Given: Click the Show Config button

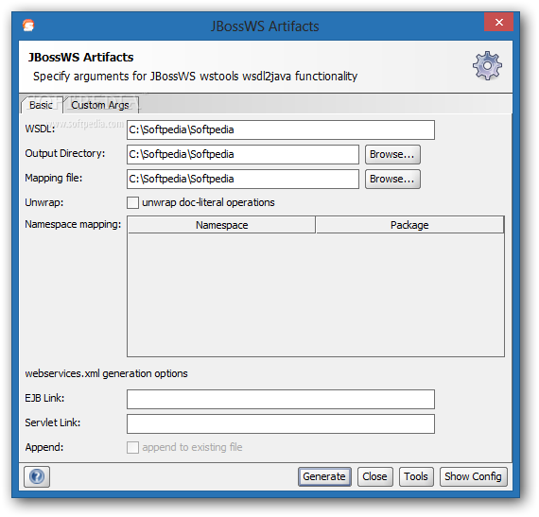Looking at the screenshot, I should click(474, 476).
